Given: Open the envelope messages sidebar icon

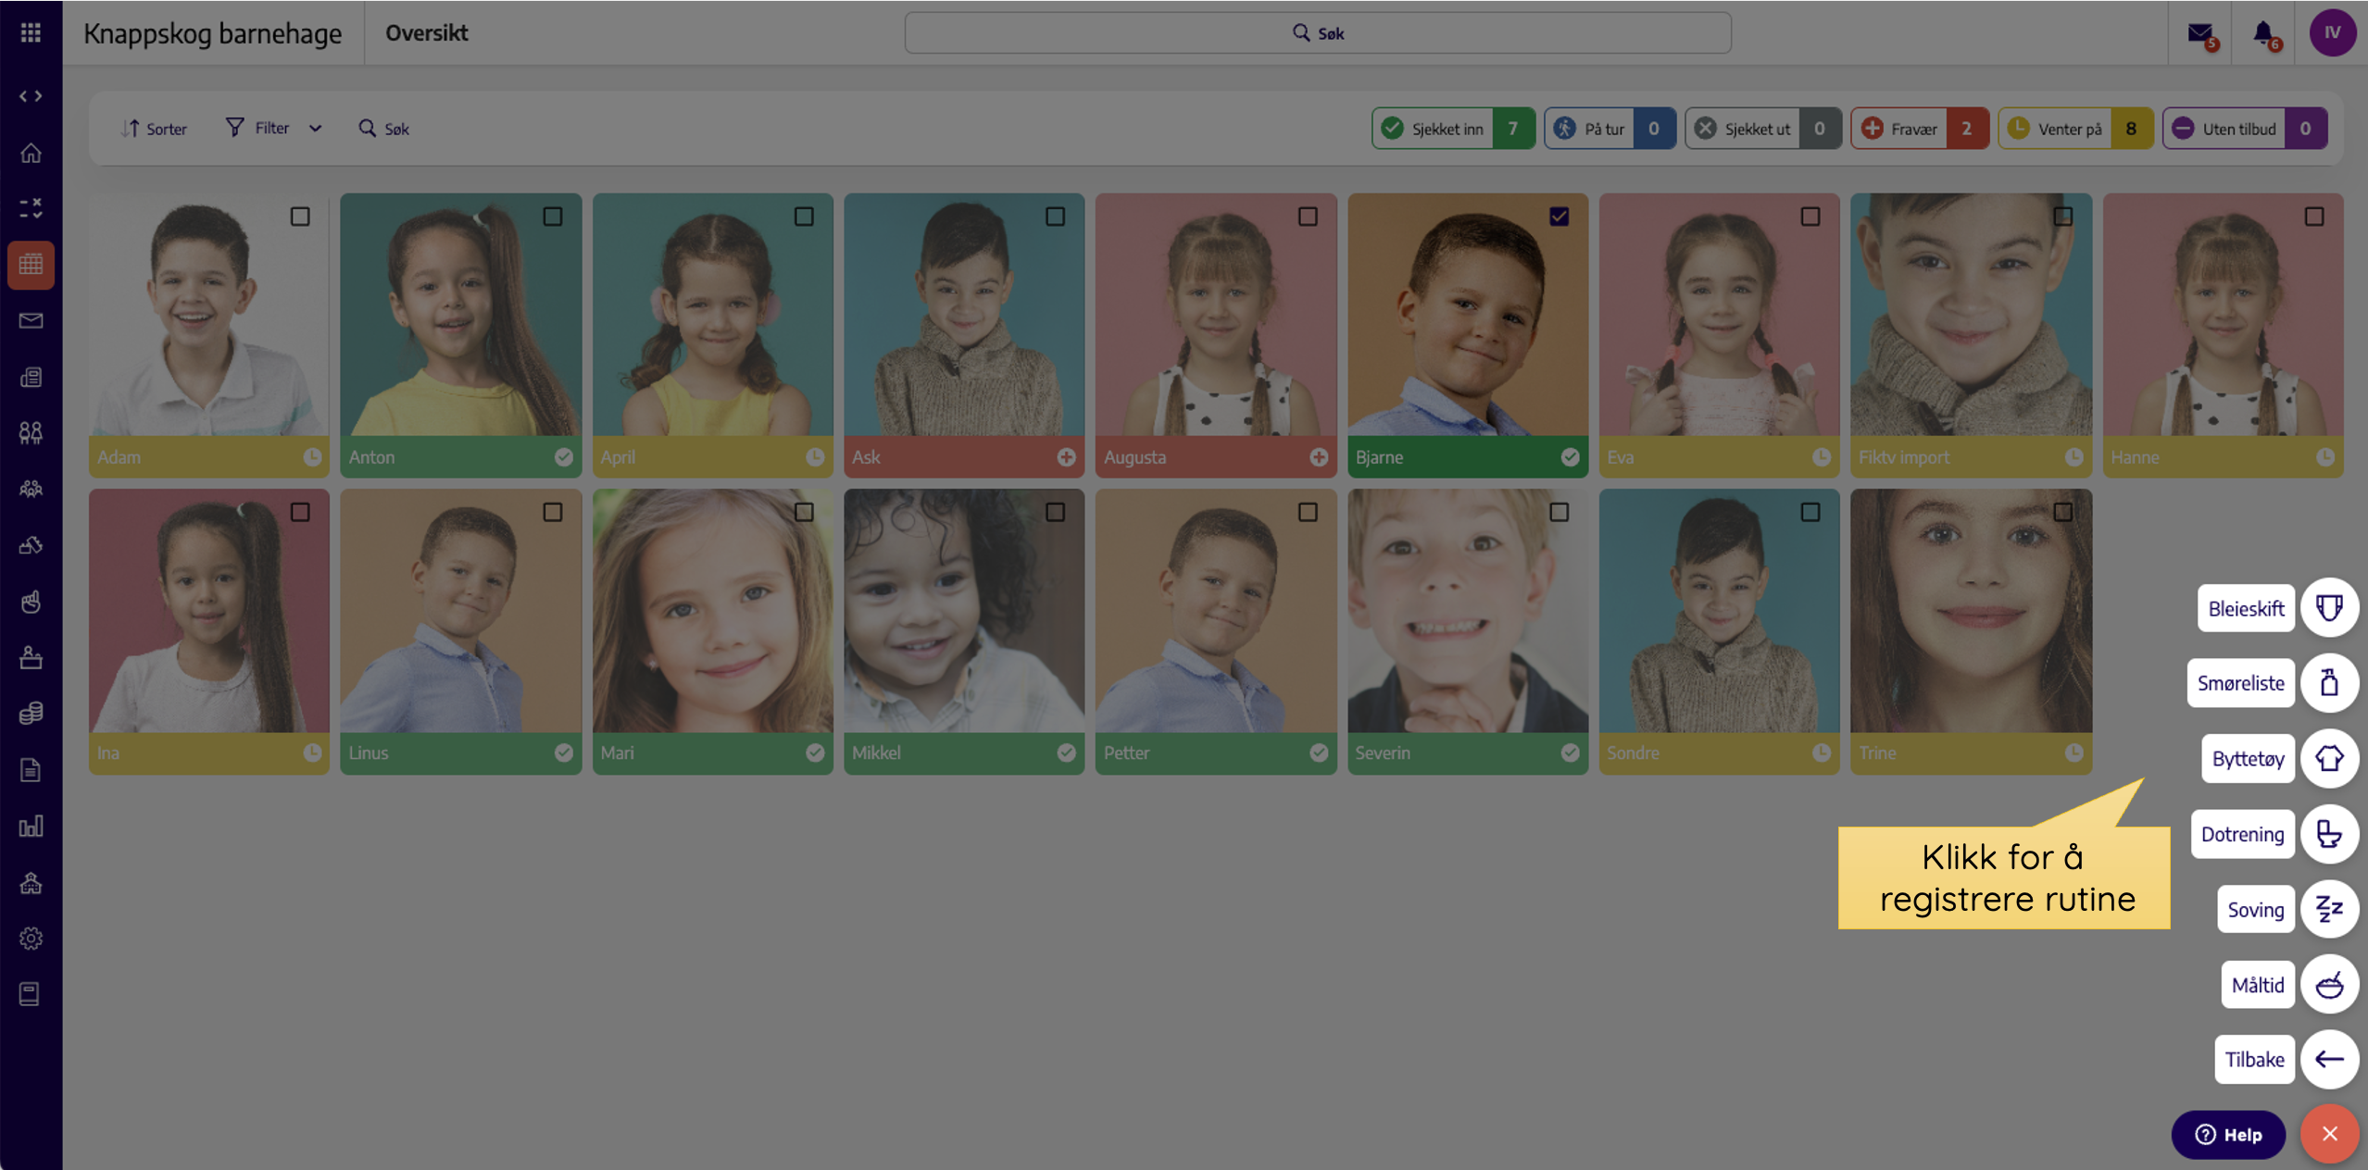Looking at the screenshot, I should tap(31, 320).
